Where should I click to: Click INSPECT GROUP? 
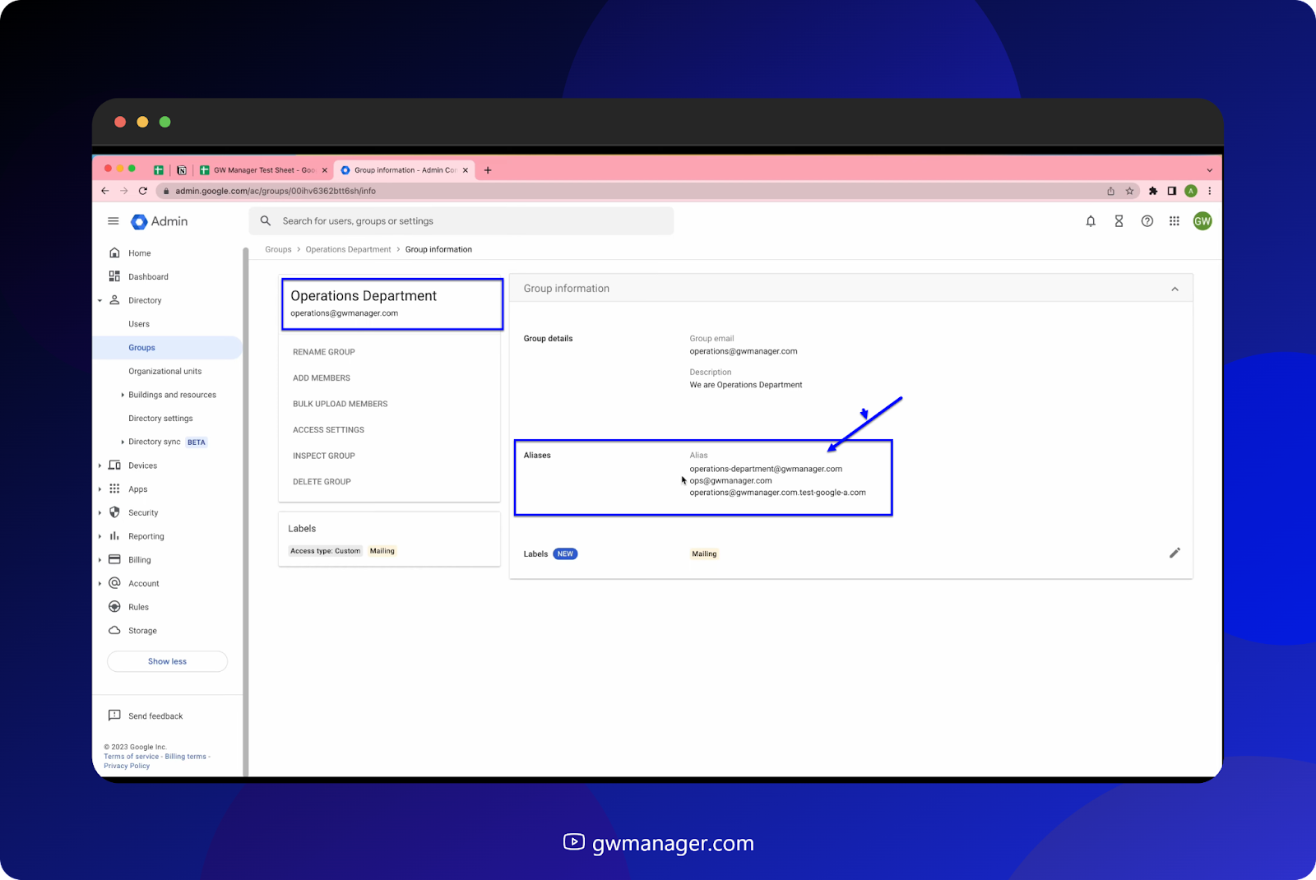(x=324, y=456)
